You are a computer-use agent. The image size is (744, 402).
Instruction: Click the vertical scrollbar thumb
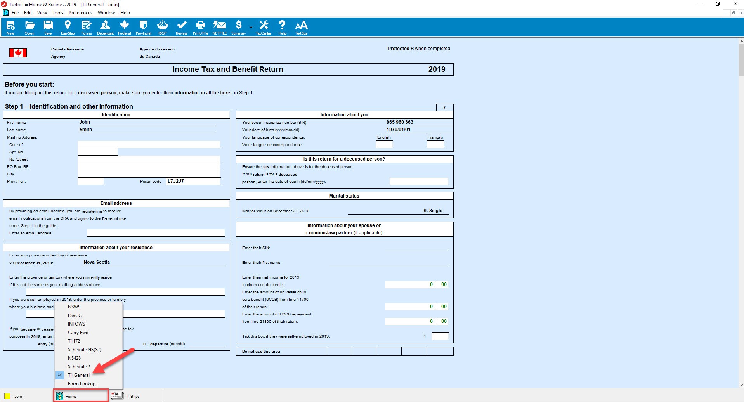pyautogui.click(x=741, y=61)
